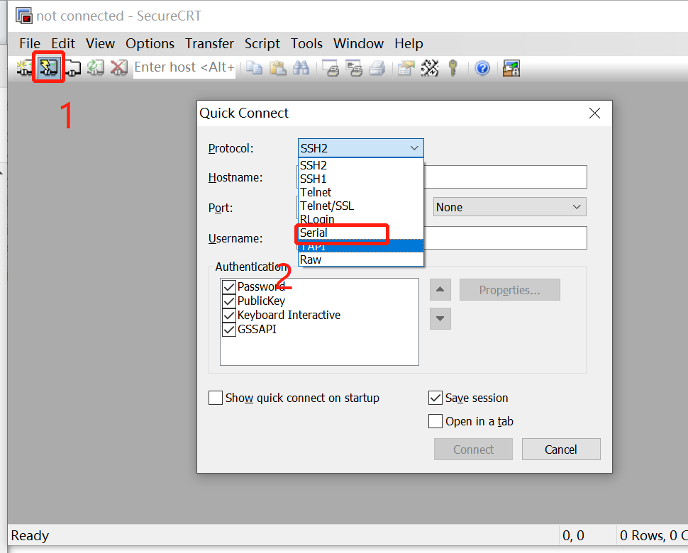Click the green Reconnect toolbar icon
This screenshot has height=553, width=688.
[x=95, y=67]
